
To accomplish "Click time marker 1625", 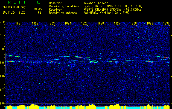I will [84, 23].
